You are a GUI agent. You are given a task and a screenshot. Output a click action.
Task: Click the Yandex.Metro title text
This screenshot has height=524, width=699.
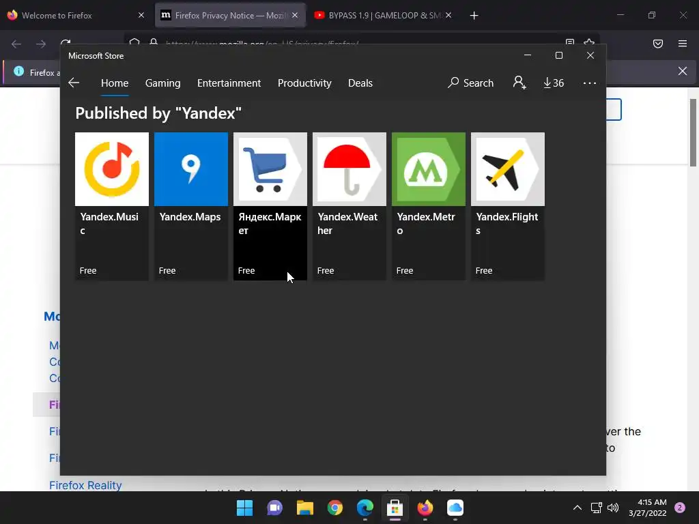pos(426,224)
